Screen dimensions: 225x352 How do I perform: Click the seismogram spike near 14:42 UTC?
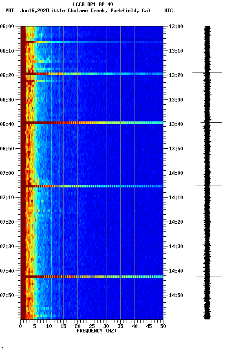(x=209, y=277)
